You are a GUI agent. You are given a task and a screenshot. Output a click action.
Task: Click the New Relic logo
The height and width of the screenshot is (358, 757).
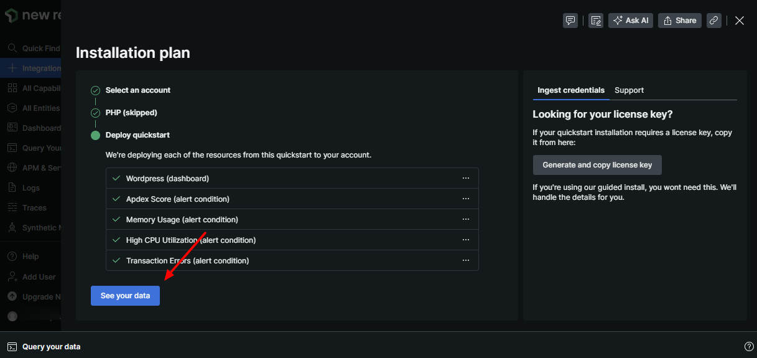[34, 15]
